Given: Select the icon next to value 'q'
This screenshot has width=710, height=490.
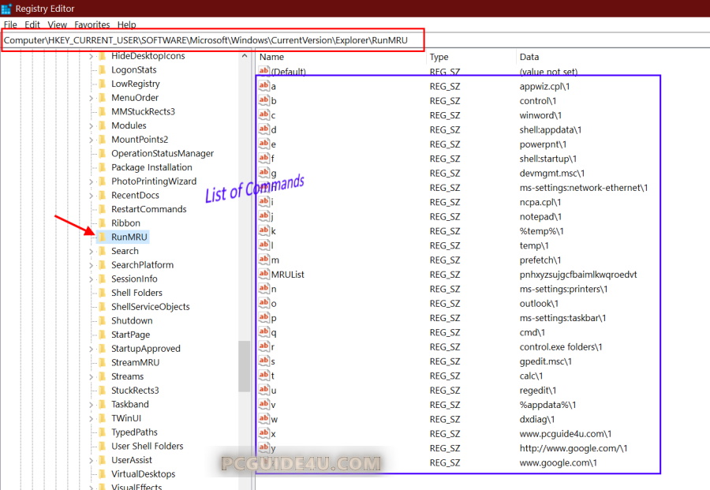Looking at the screenshot, I should 264,332.
